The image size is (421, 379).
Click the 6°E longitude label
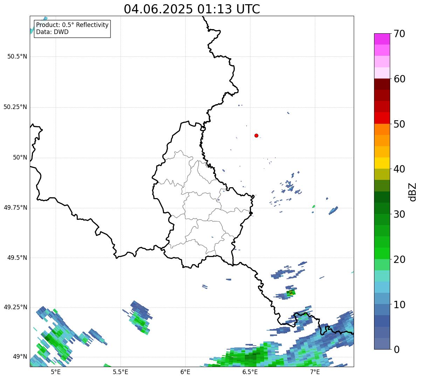pyautogui.click(x=185, y=372)
